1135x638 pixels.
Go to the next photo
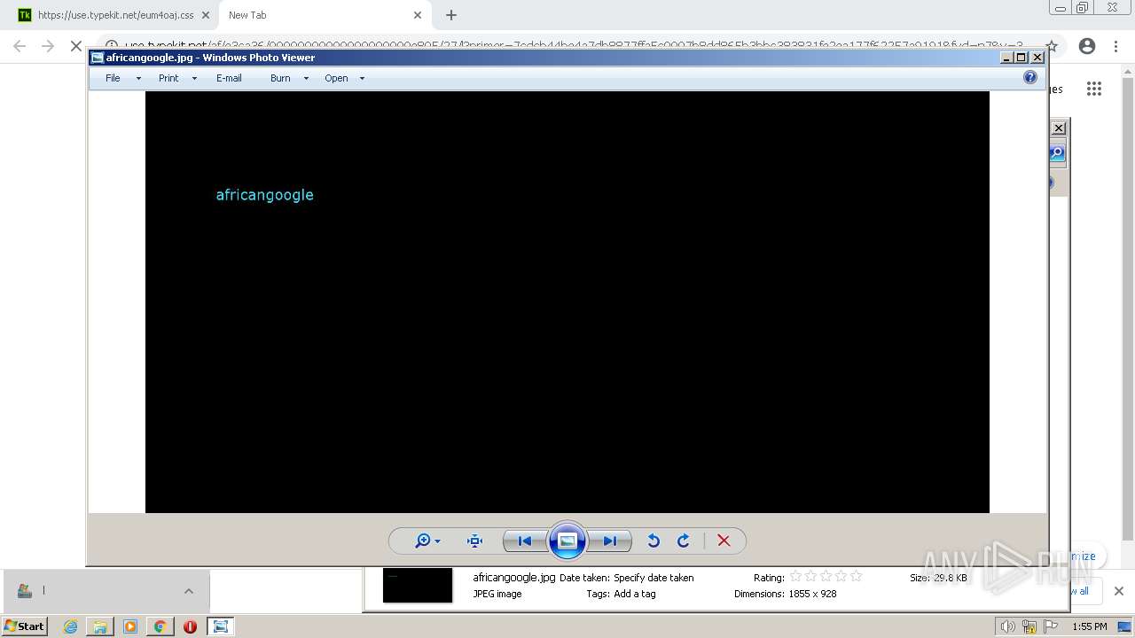(x=610, y=541)
